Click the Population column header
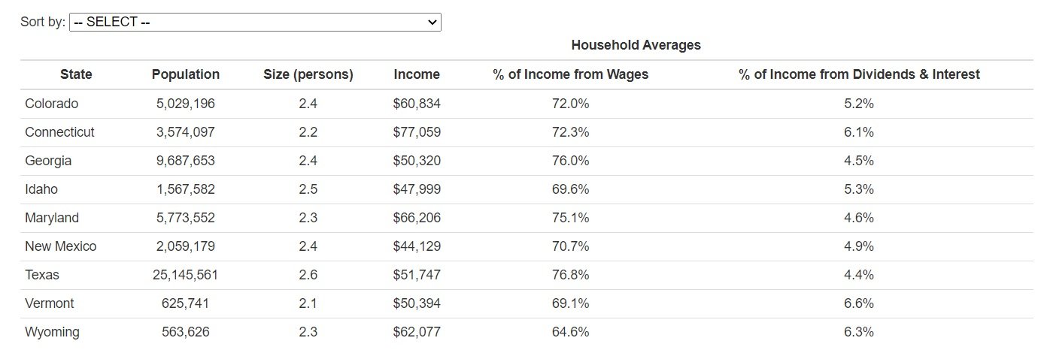1044x359 pixels. click(186, 74)
